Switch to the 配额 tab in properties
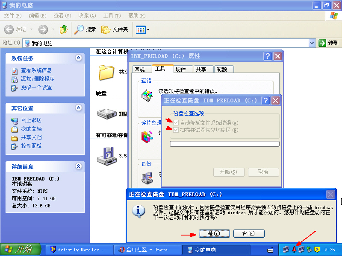This screenshot has width=342, height=256. [x=223, y=69]
